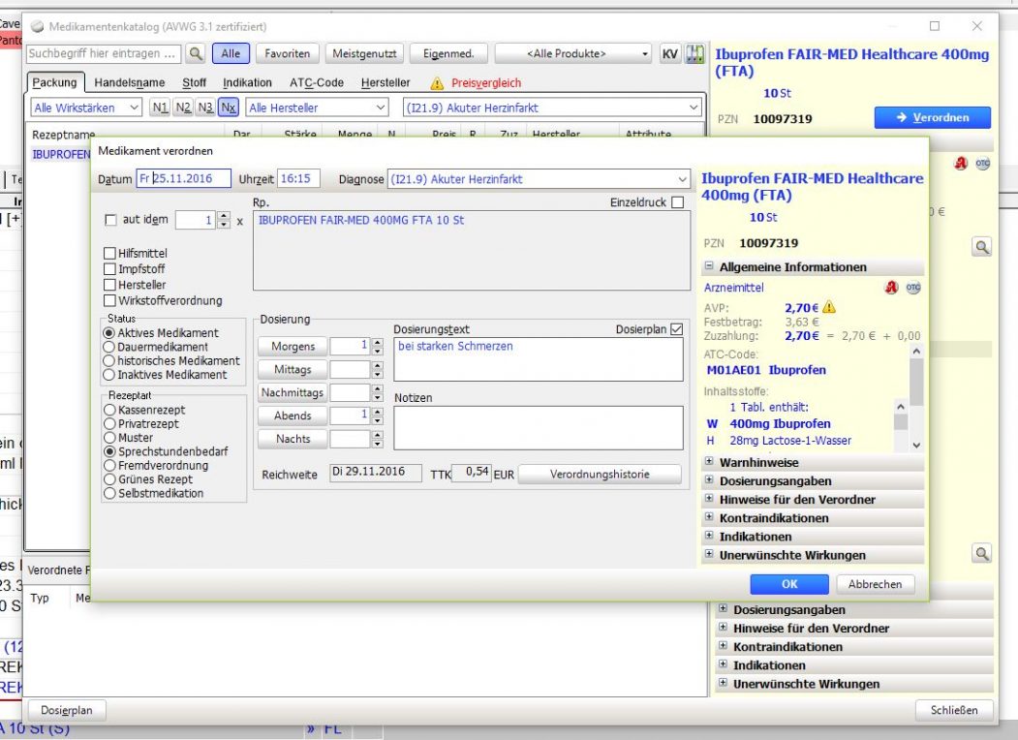This screenshot has width=1018, height=740.
Task: Open the Alle Hersteller dropdown
Action: pos(381,108)
